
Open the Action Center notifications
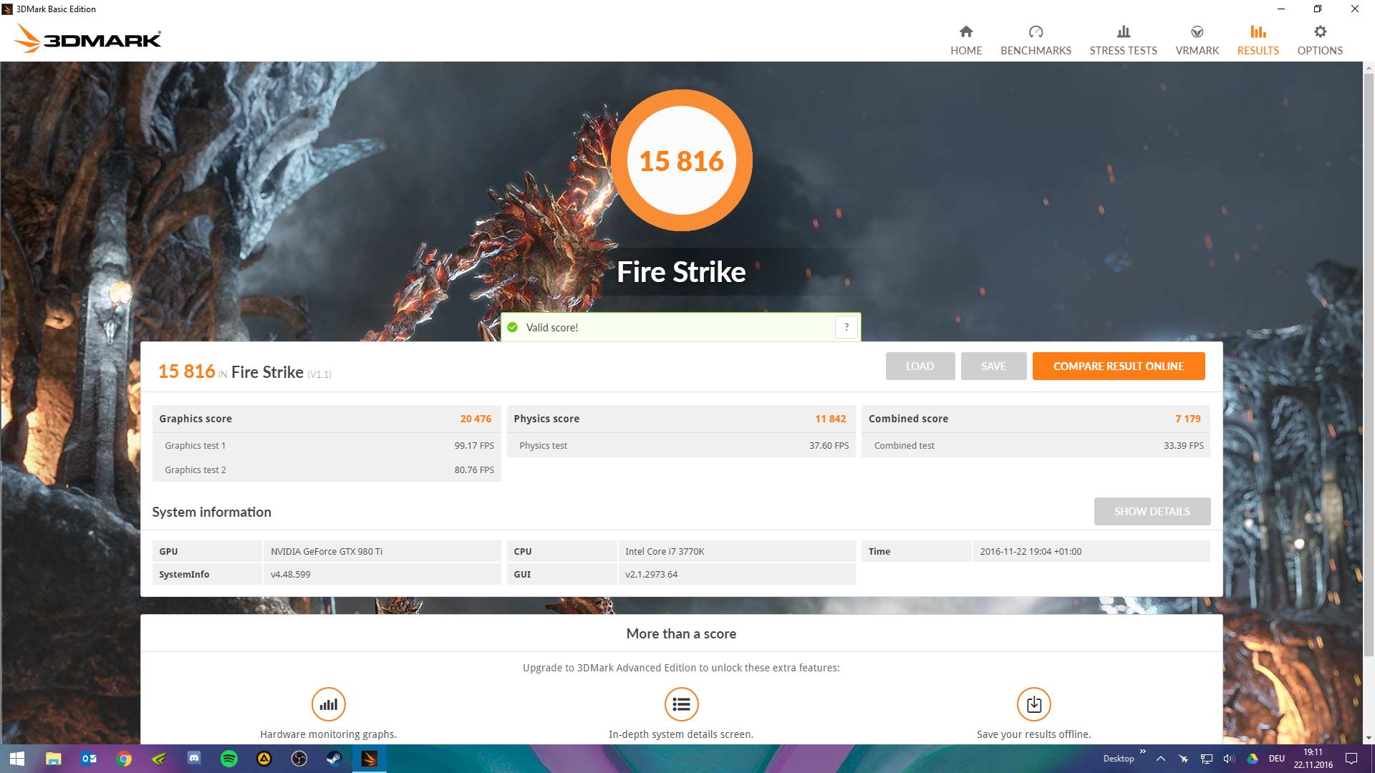click(1351, 759)
